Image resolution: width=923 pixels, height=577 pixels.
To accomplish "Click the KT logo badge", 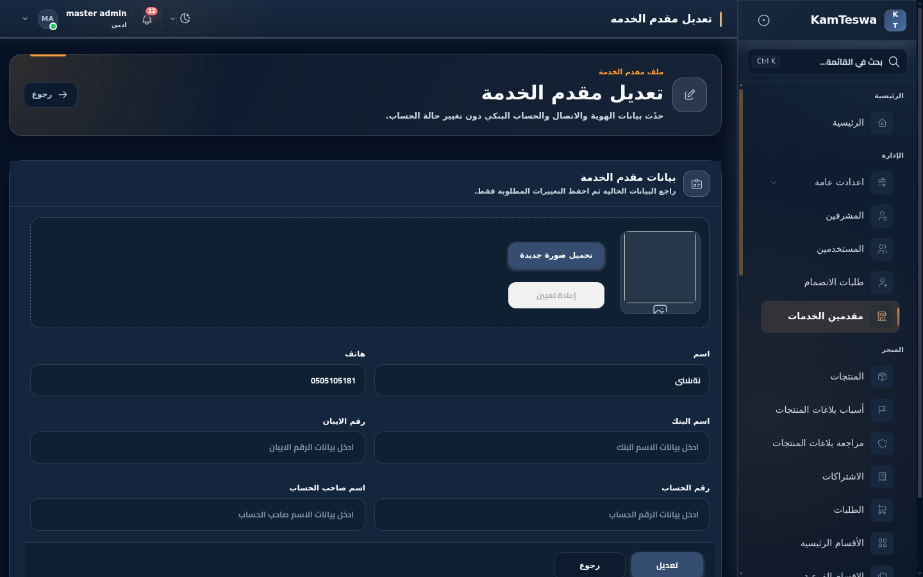I will click(x=895, y=20).
